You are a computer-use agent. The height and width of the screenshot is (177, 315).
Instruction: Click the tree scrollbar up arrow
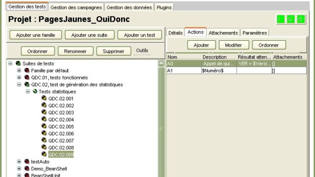[x=161, y=63]
